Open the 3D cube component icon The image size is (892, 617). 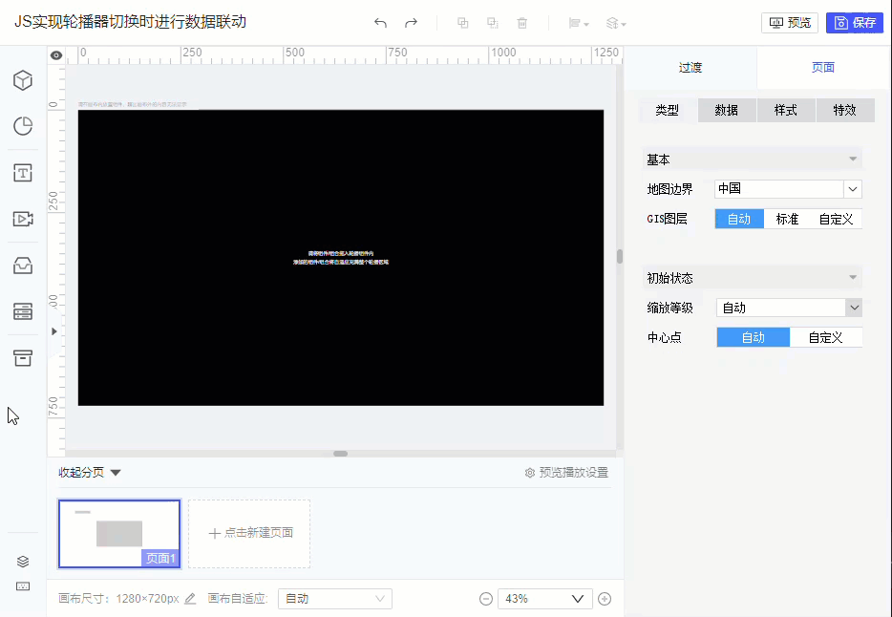coord(23,80)
